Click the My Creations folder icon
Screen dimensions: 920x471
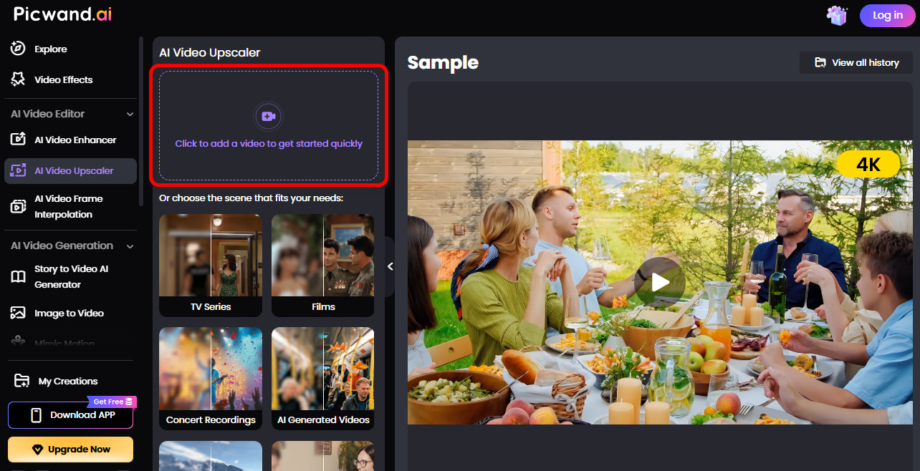pyautogui.click(x=22, y=381)
